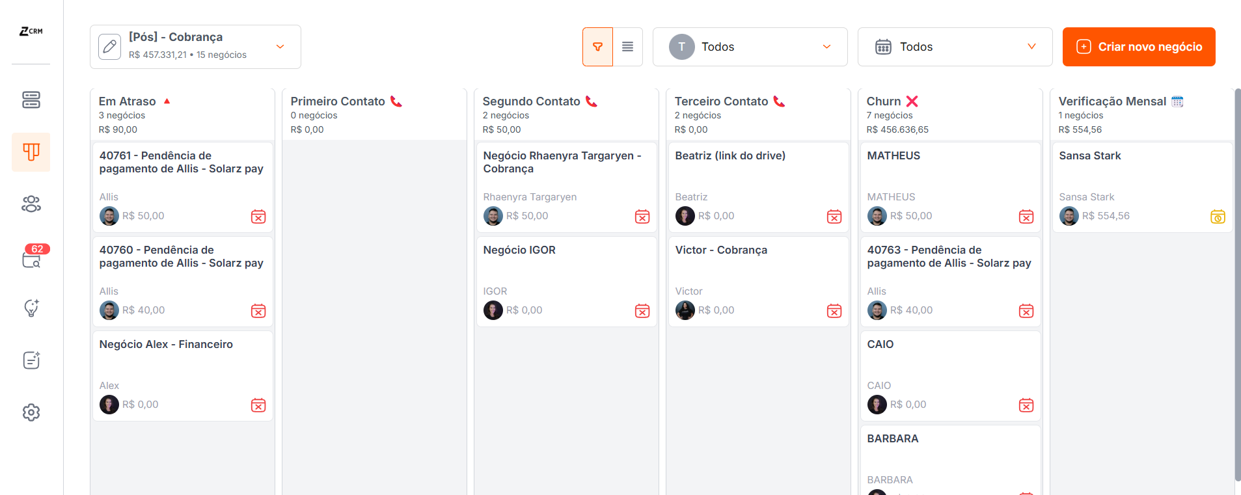Open the stacked list icon in sidebar

click(x=31, y=100)
